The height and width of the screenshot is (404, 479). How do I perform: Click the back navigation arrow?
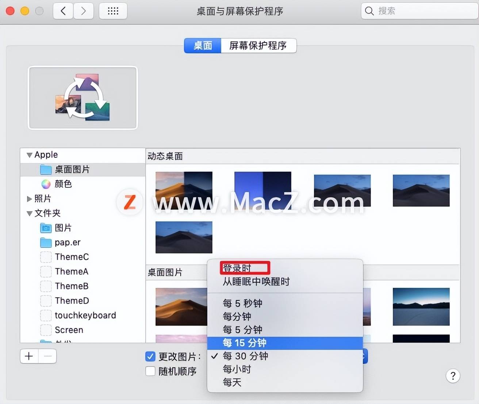pyautogui.click(x=63, y=11)
